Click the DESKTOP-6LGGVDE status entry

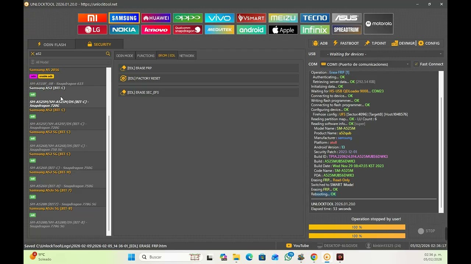338,246
